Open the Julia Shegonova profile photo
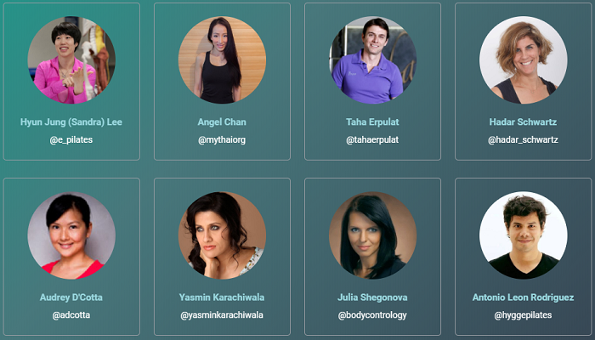The height and width of the screenshot is (340, 595). coord(372,235)
